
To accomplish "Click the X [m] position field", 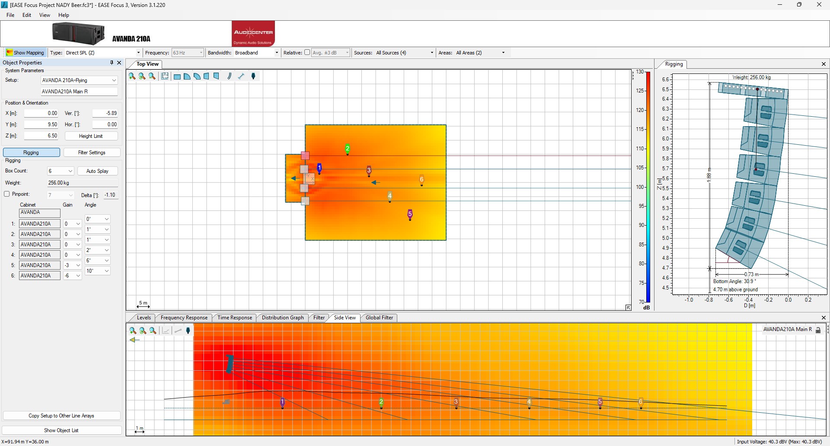I will (41, 113).
